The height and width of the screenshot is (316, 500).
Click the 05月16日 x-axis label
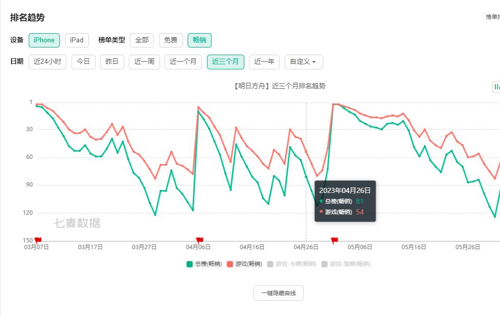(x=414, y=247)
